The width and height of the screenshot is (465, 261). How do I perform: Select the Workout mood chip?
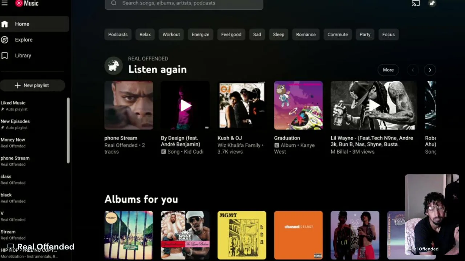tap(171, 34)
